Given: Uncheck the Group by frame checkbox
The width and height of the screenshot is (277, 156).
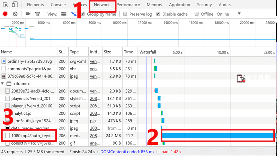Looking at the screenshot, I should 83,14.
